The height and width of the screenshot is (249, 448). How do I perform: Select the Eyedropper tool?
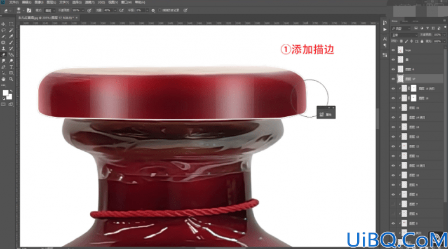(x=11, y=37)
